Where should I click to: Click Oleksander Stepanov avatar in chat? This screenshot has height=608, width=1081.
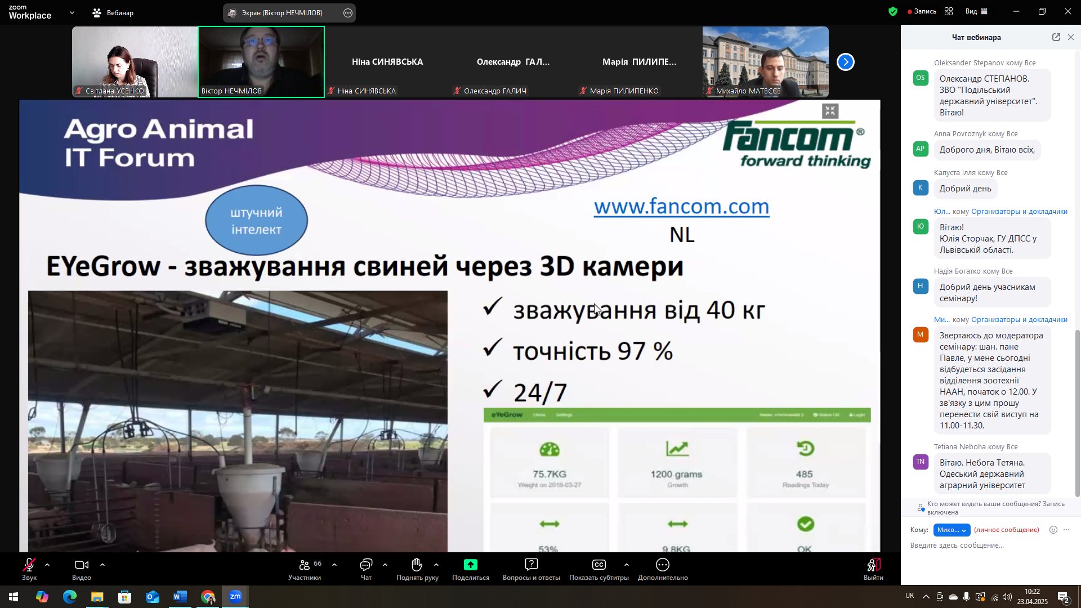(x=921, y=78)
